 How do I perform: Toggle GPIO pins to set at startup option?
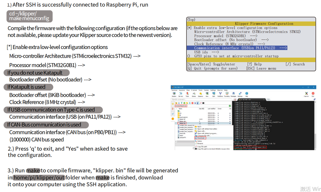coord(236,56)
